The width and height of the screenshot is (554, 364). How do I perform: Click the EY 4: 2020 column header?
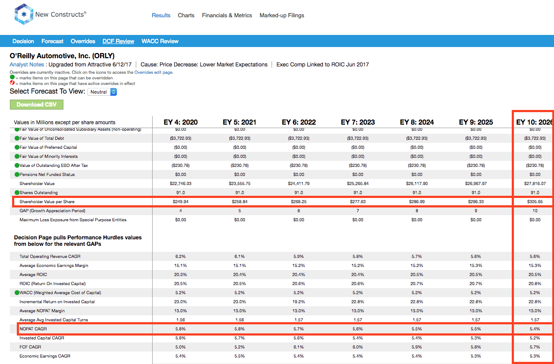tap(181, 122)
